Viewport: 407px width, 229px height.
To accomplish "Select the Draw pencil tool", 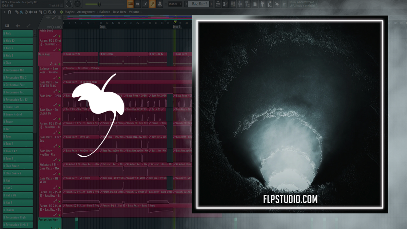I will (17, 12).
